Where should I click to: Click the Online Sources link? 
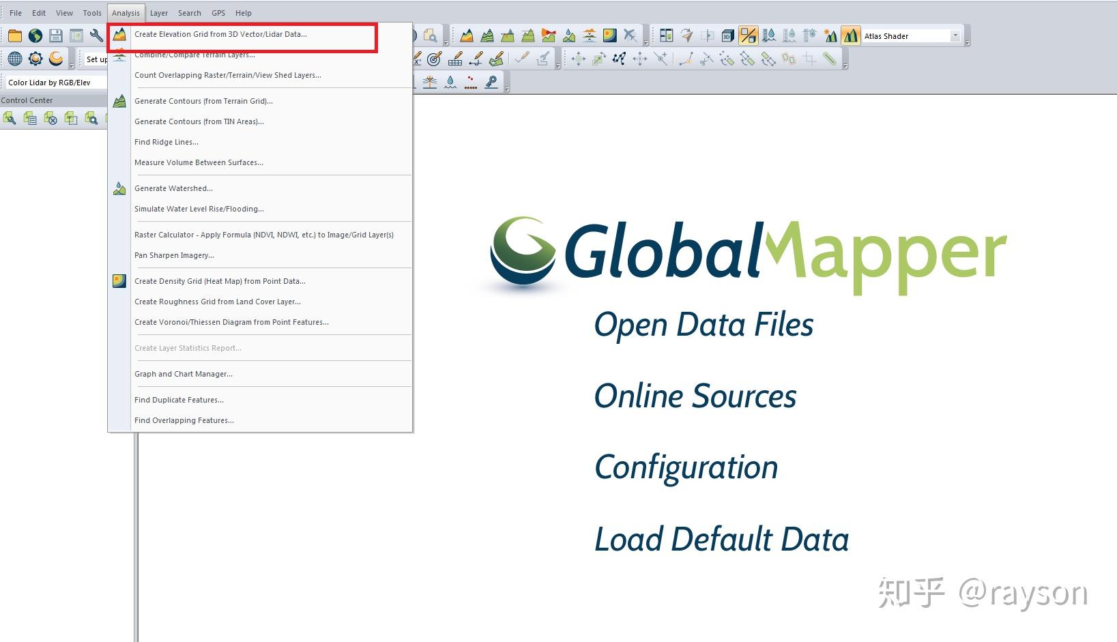[x=695, y=396]
